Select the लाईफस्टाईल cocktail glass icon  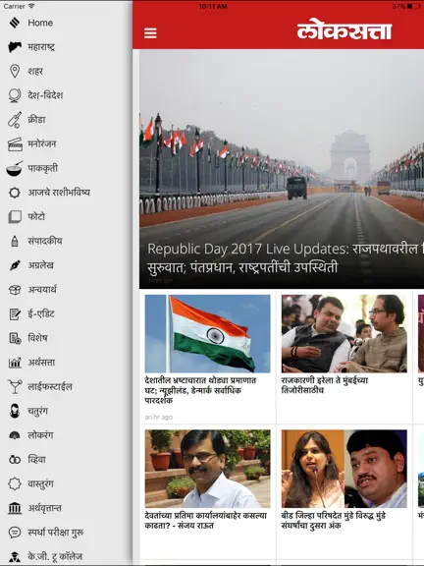coord(15,386)
